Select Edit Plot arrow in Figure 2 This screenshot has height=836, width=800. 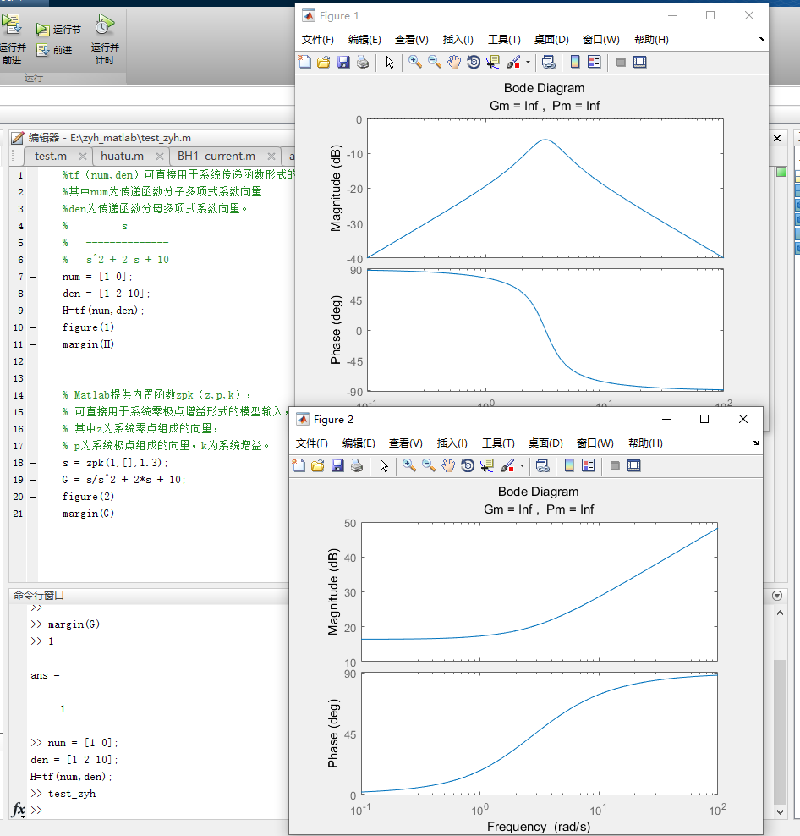(384, 466)
